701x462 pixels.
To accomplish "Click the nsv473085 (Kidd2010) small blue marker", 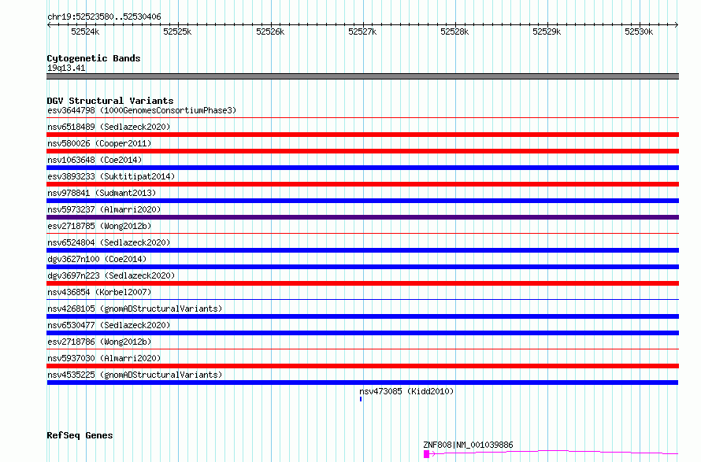I will tap(360, 399).
